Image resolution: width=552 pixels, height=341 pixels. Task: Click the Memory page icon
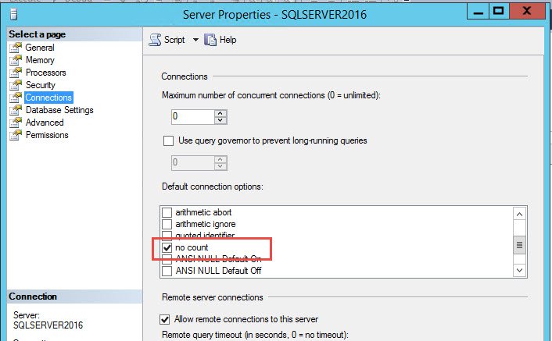pyautogui.click(x=16, y=60)
